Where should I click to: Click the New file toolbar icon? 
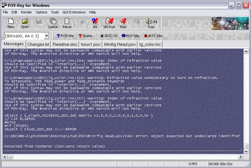pyautogui.click(x=11, y=23)
